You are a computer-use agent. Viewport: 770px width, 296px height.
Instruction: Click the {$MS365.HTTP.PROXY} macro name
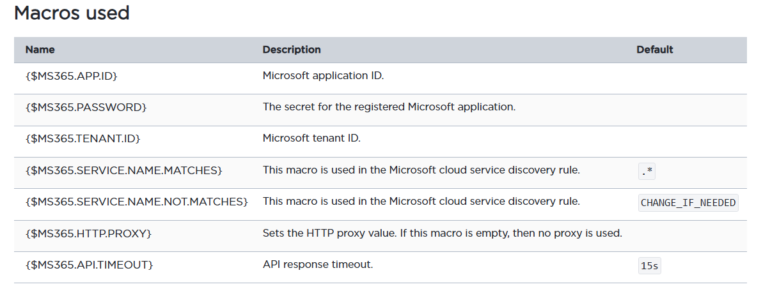coord(88,233)
